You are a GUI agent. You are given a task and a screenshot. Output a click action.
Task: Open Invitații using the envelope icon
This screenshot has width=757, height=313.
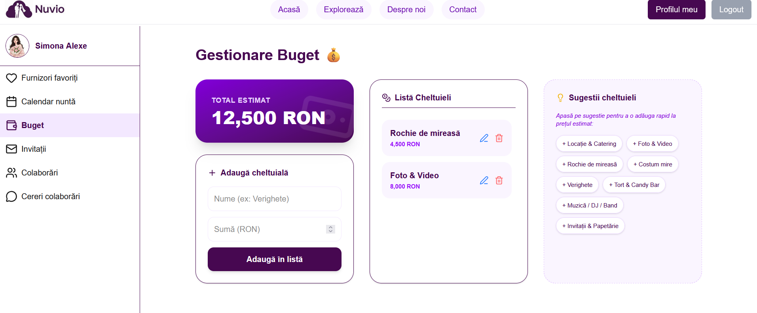click(11, 149)
